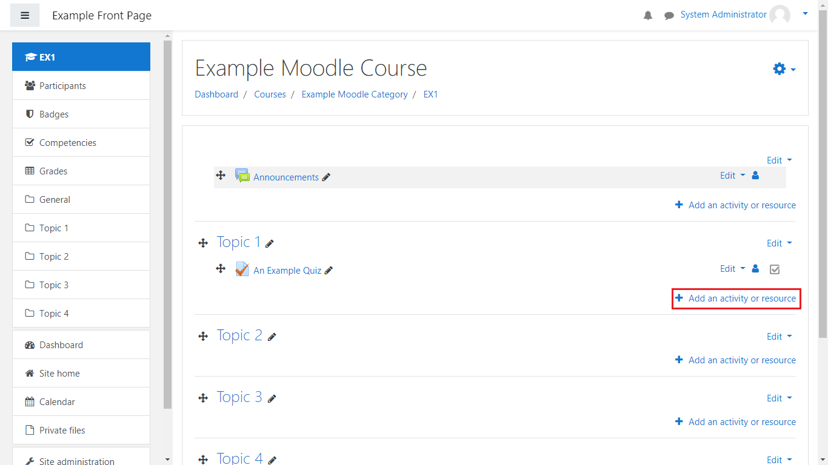Toggle the An Example Quiz completion checkbox
Image resolution: width=828 pixels, height=465 pixels.
click(x=774, y=269)
